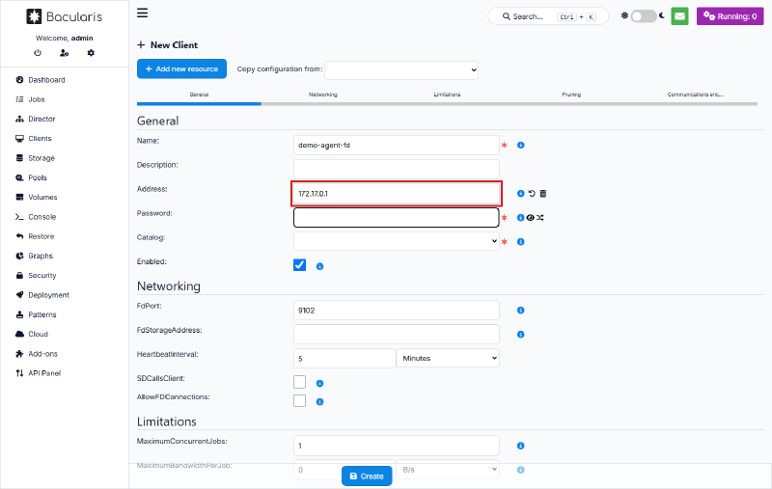Click the Catalog field info icon

click(x=520, y=241)
